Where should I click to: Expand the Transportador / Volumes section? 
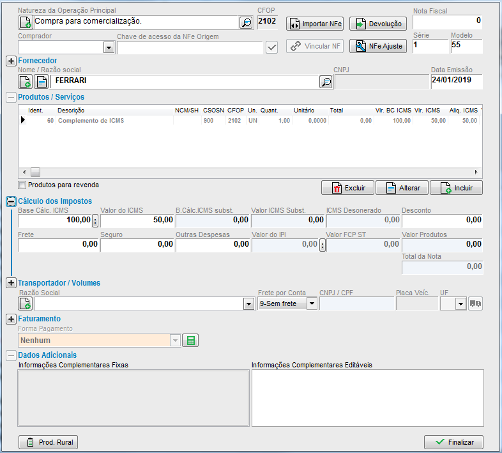coord(11,282)
